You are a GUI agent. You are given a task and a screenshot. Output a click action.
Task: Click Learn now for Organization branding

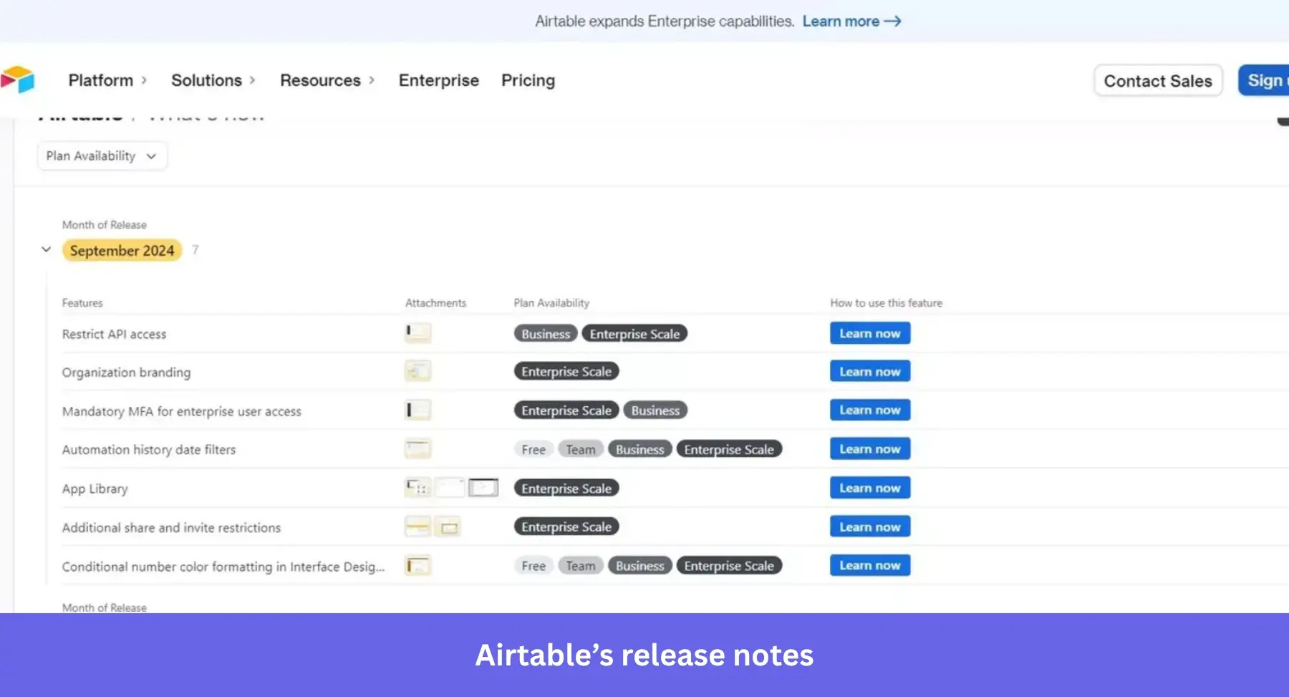click(x=869, y=370)
